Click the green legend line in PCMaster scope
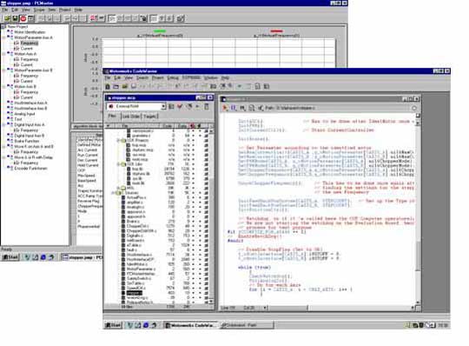The height and width of the screenshot is (346, 469). point(160,30)
